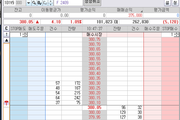
Task: Decrease the STOP매수 quantity stepper
Action: pos(176,36)
